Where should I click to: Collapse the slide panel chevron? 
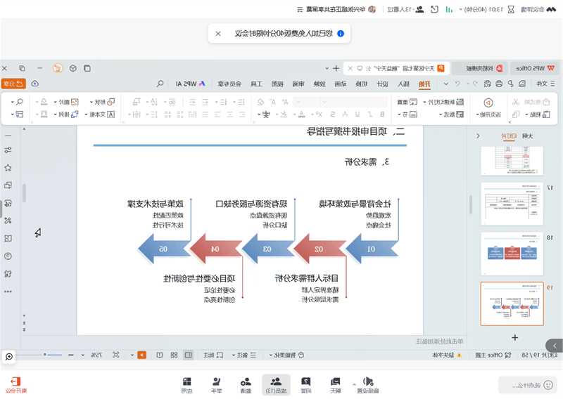pos(478,136)
